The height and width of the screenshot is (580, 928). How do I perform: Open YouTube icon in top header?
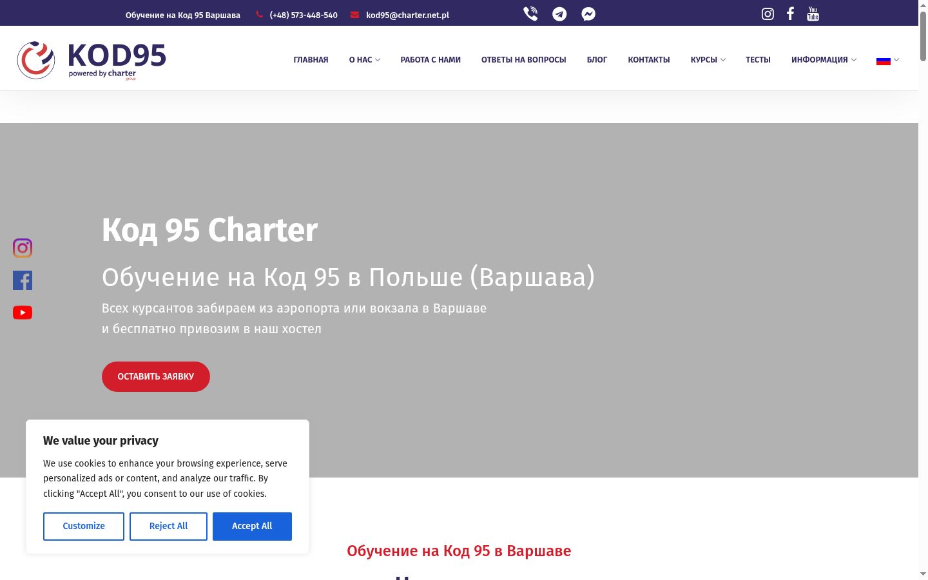pos(813,14)
